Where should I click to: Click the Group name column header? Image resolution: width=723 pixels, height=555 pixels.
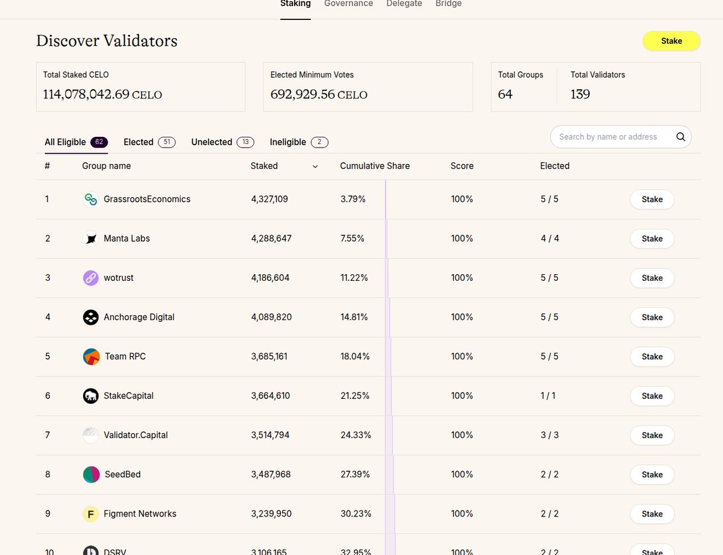(107, 166)
